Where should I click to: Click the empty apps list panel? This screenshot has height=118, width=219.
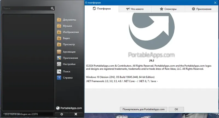[28, 62]
